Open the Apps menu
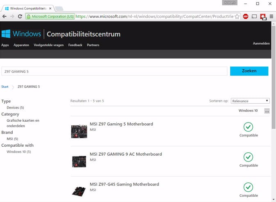276x202 pixels. tap(5, 45)
